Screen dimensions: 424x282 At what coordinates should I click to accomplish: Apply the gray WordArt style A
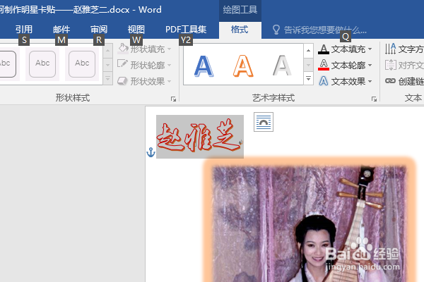tap(282, 66)
